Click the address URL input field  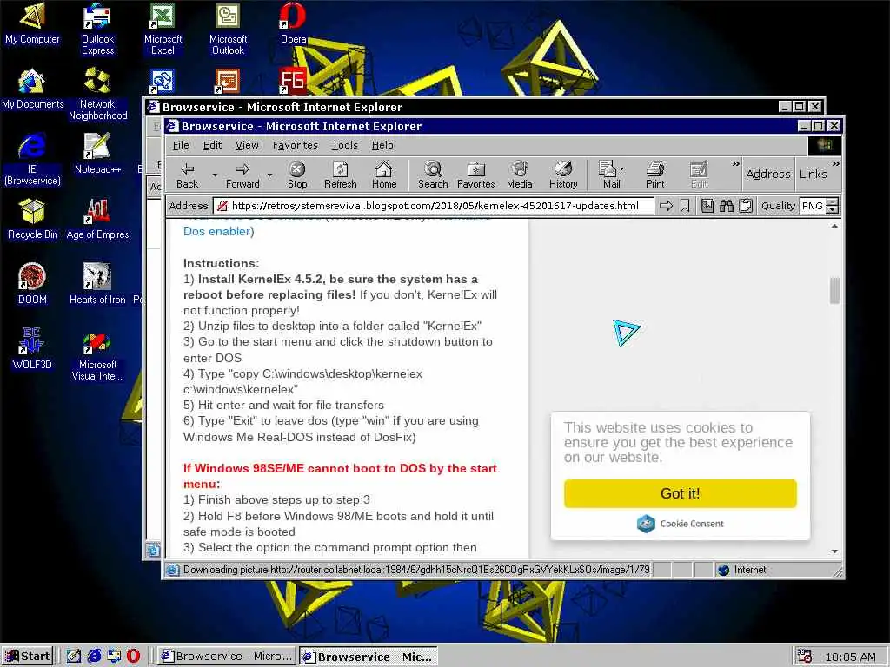pyautogui.click(x=433, y=206)
